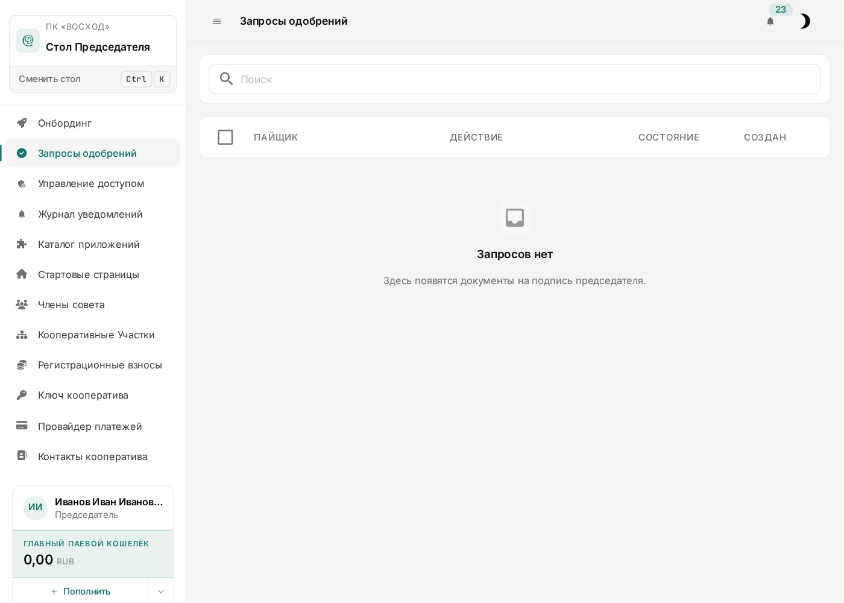Click the rocket icon next to Онбординг
The image size is (844, 603).
[22, 123]
